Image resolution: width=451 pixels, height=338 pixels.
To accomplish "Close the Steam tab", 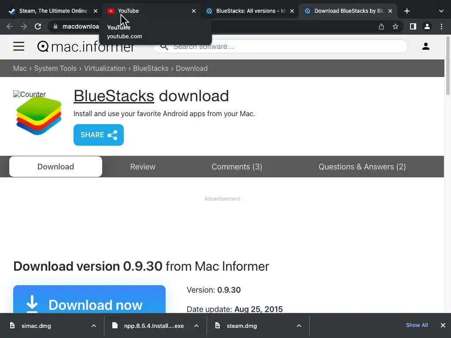I will click(96, 11).
